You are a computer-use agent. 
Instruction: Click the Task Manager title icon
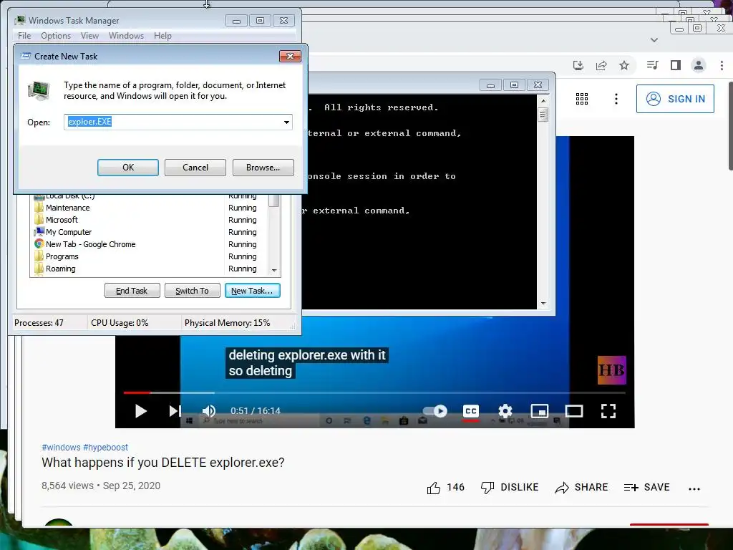19,20
